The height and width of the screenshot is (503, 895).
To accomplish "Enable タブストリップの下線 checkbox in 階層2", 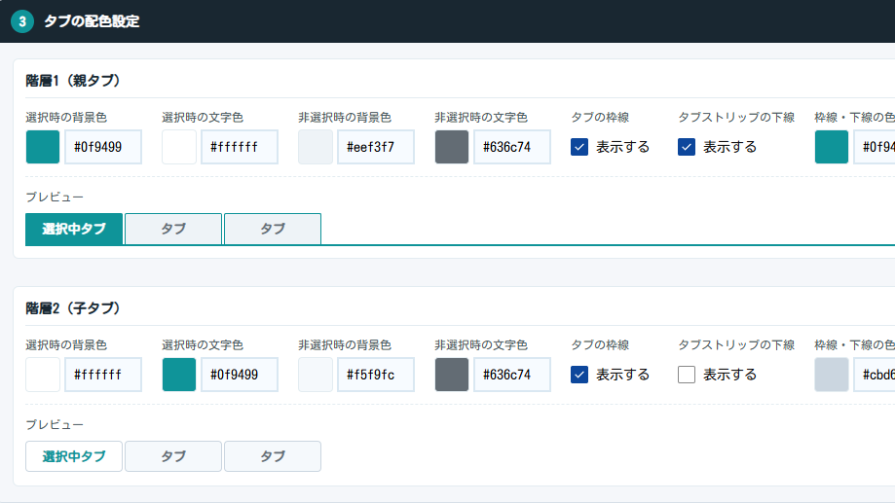I will coord(687,375).
